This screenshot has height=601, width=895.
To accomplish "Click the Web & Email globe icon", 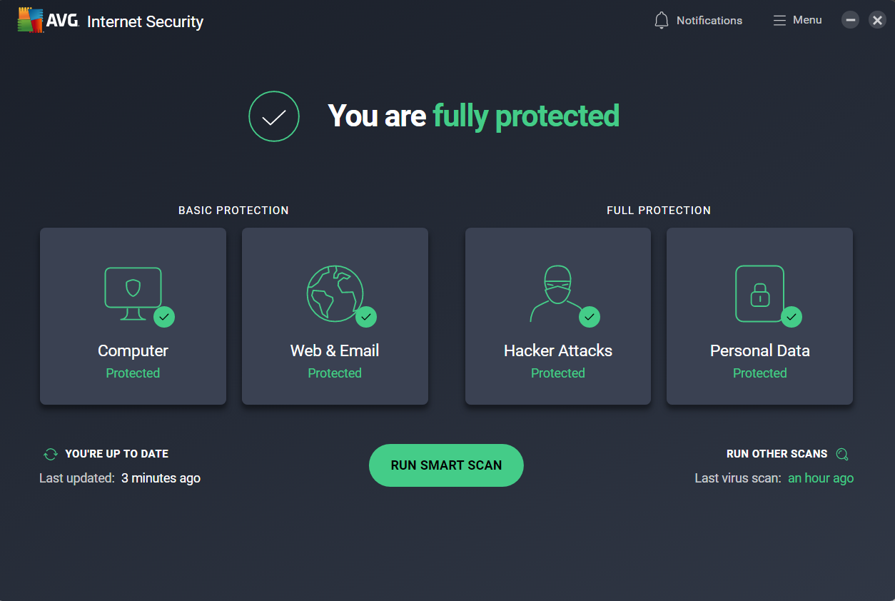I will click(335, 293).
